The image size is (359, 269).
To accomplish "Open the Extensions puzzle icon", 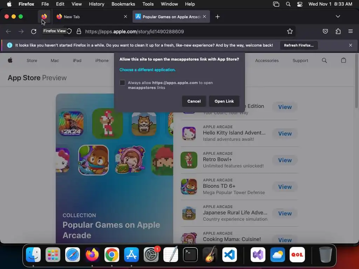I will 338,31.
